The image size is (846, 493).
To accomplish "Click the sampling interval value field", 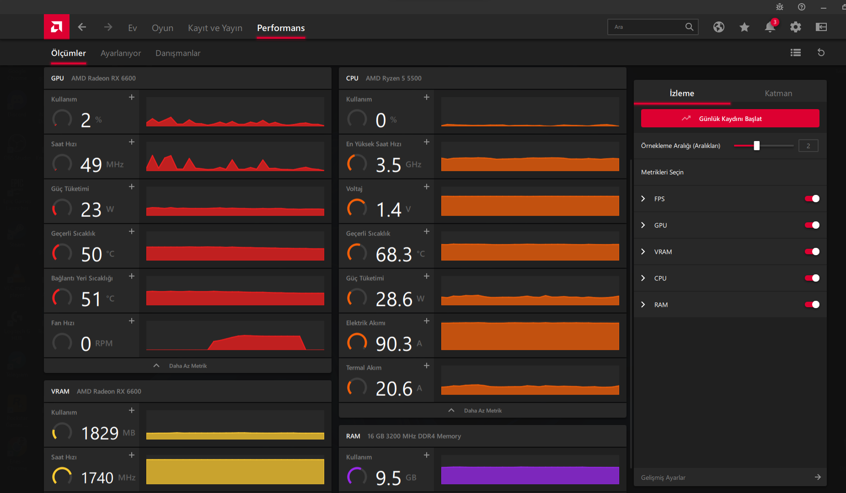I will (808, 146).
